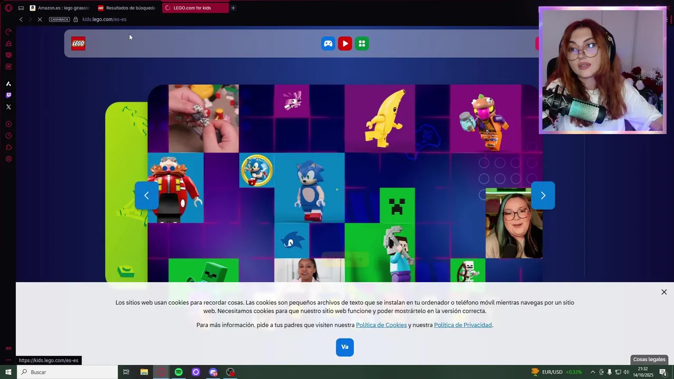Viewport: 674px width, 379px height.
Task: Click the GX icon at sidebar bottom
Action: pos(8,348)
